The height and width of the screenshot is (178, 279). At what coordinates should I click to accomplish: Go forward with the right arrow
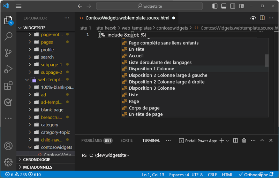coord(89,6)
